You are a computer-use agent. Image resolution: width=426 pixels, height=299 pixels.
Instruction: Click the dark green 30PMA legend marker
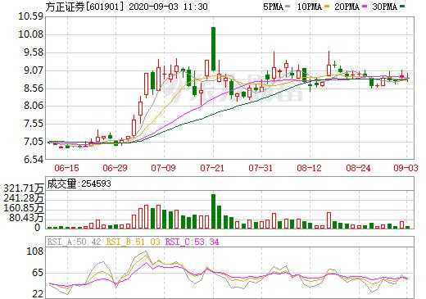401,6
